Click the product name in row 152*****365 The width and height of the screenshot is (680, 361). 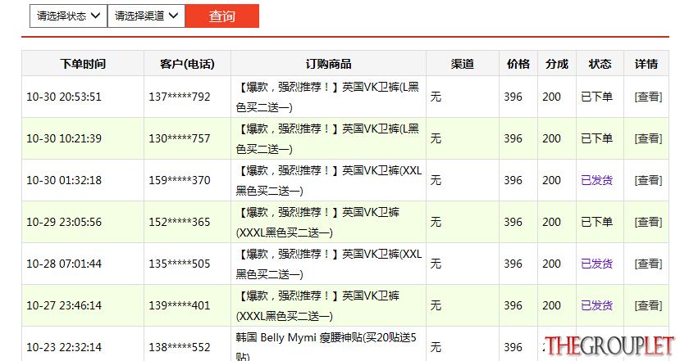coord(318,222)
